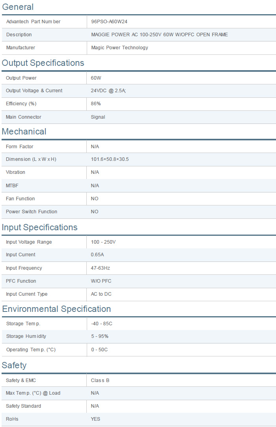Select the input voltage range 100 - 250V
Viewport: 276px width, 427px height.
pos(103,242)
